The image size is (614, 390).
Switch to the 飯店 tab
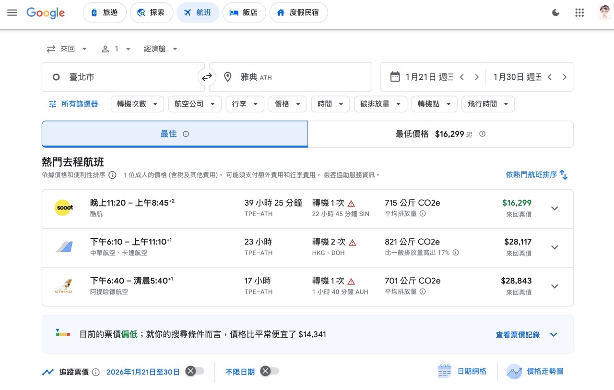point(244,12)
